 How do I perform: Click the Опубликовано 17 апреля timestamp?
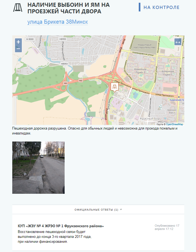(167, 227)
